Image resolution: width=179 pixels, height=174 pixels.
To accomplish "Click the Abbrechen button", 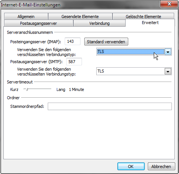I will click(x=161, y=166).
